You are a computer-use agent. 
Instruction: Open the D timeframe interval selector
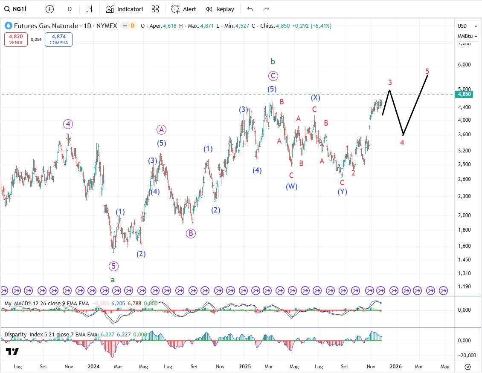[x=70, y=9]
